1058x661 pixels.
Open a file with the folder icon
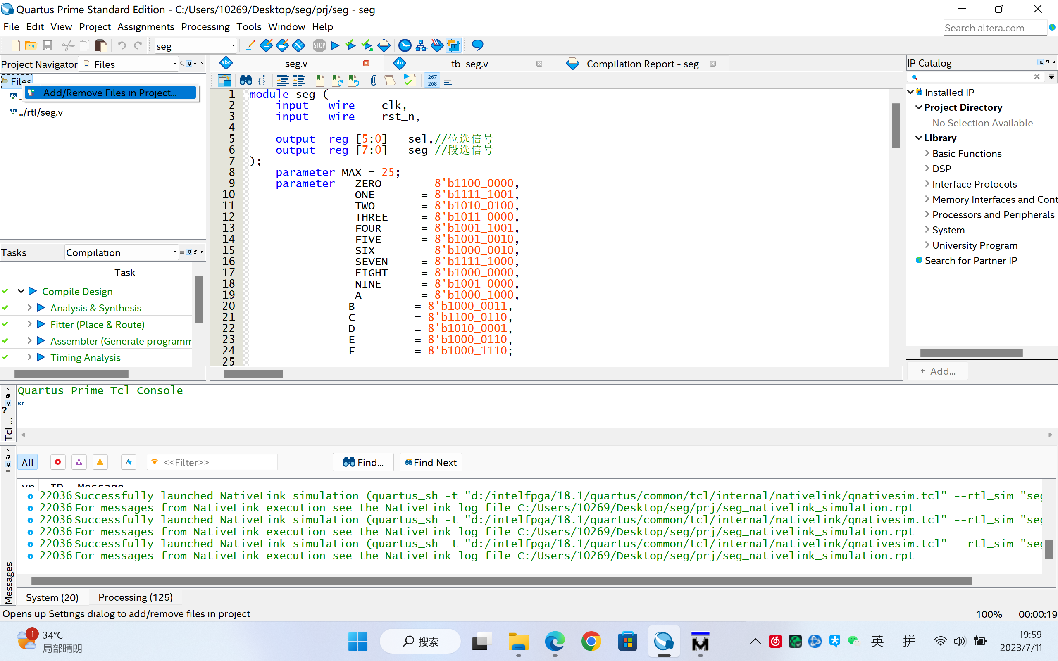click(31, 45)
